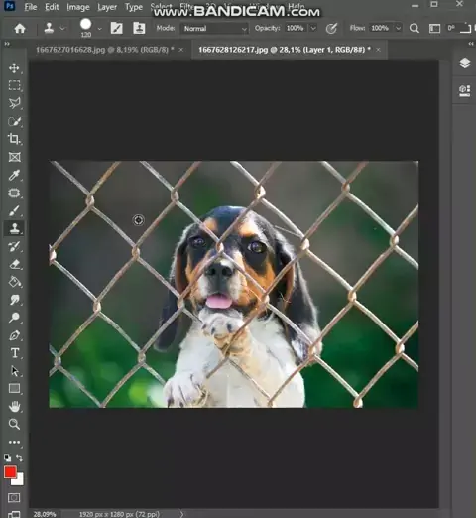Select the Hand tool
This screenshot has width=476, height=518.
coord(14,406)
